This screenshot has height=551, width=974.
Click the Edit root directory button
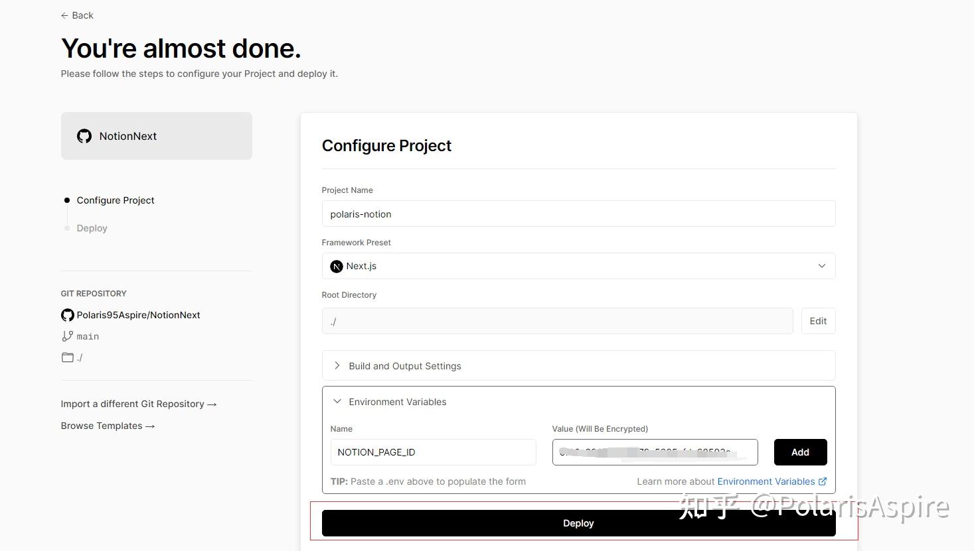(818, 321)
